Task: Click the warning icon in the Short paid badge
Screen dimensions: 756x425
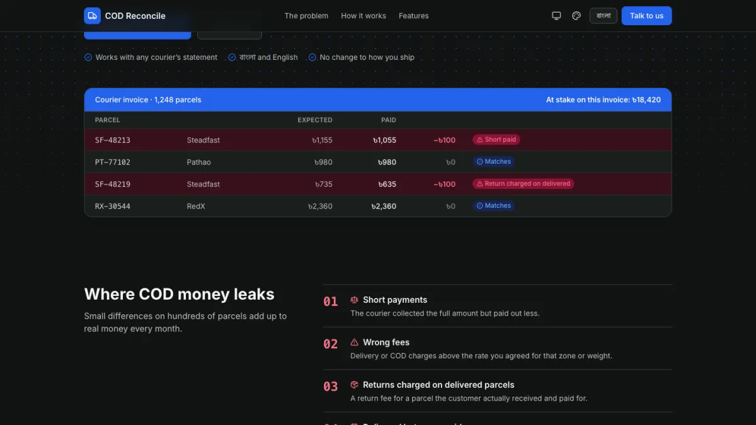Action: point(479,140)
